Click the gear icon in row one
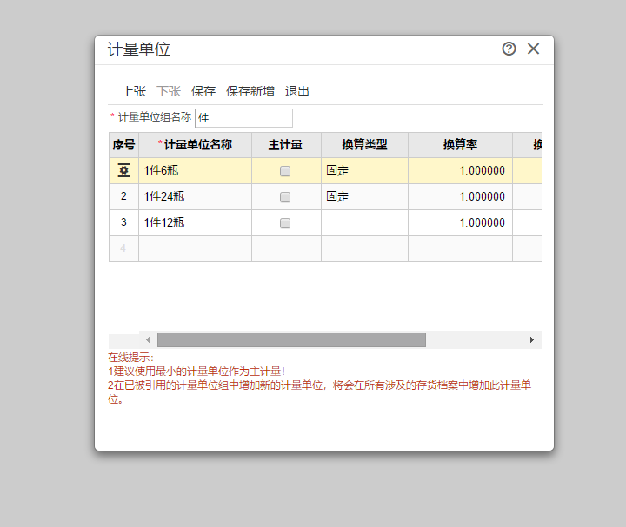Viewport: 626px width, 527px height. (123, 171)
